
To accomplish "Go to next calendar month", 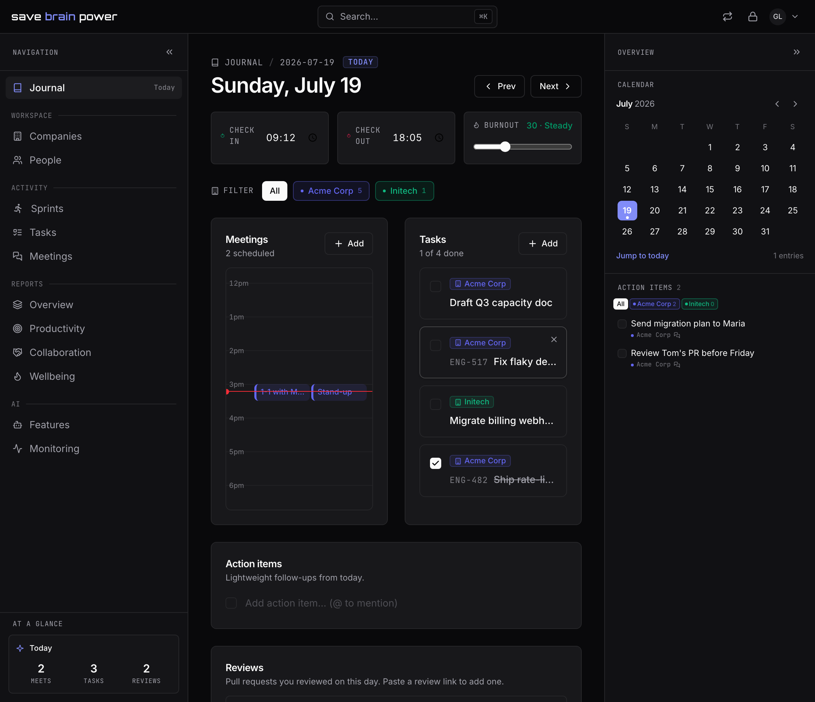I will coord(795,104).
